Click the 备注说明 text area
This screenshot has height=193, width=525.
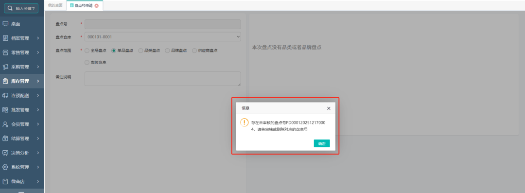[163, 79]
